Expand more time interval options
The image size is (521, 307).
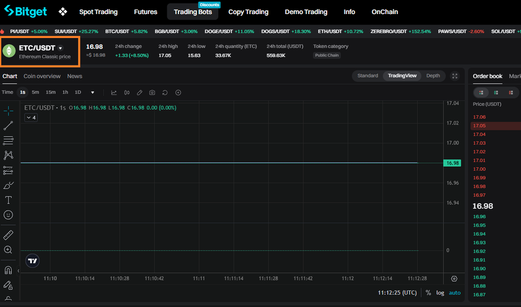coord(93,93)
